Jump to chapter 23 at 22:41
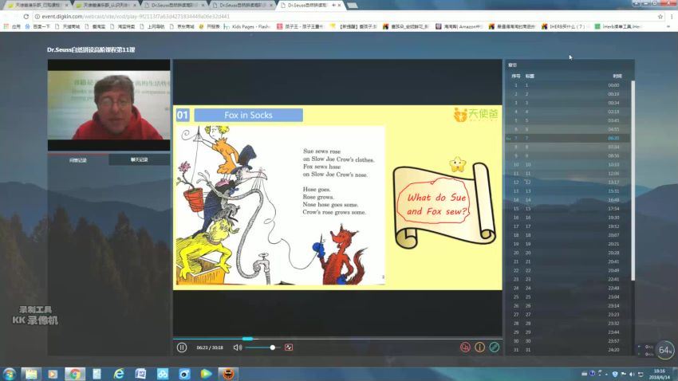 [567, 279]
